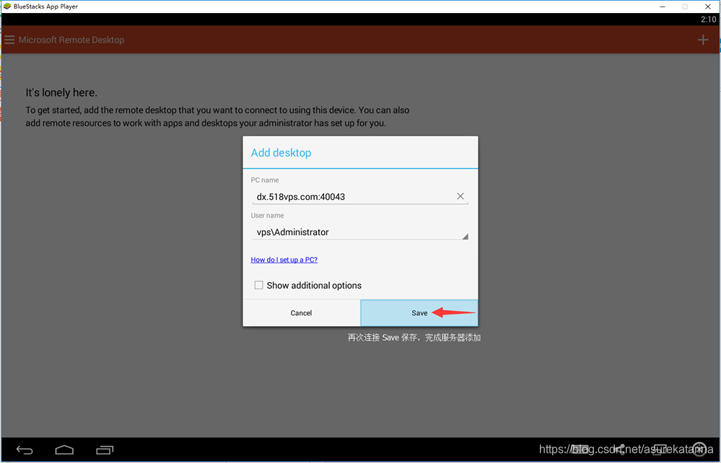This screenshot has height=463, width=721.
Task: Save the new desktop connection
Action: (419, 313)
